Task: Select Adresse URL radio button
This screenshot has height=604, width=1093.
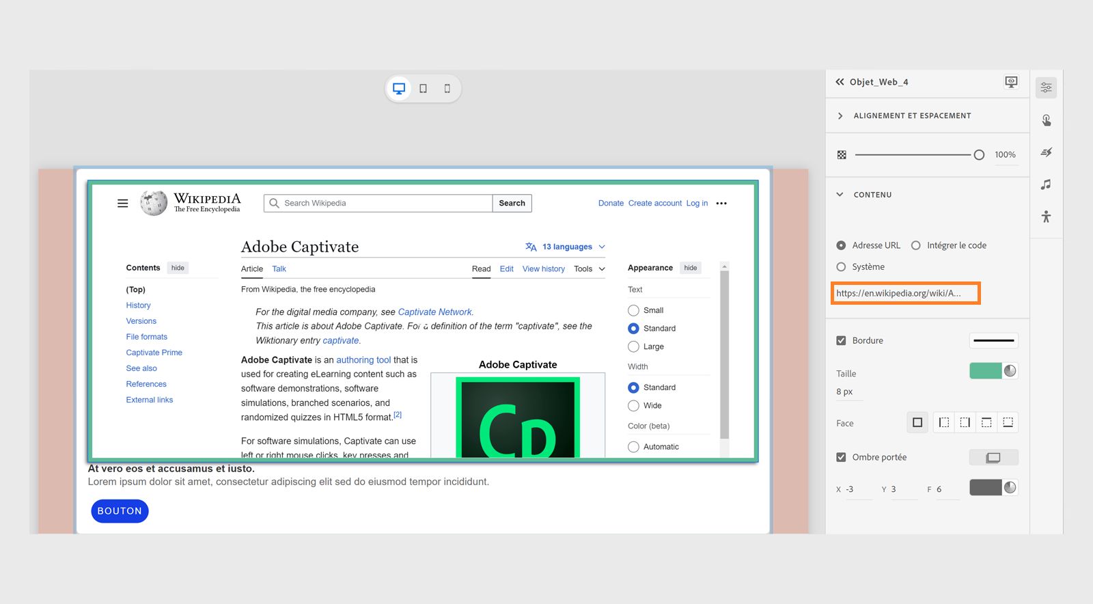Action: [x=841, y=245]
